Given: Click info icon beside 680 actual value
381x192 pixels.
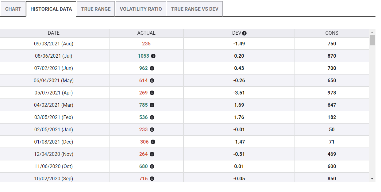Looking at the screenshot, I should pyautogui.click(x=152, y=167).
